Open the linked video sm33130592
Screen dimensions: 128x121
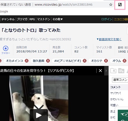coord(61,39)
